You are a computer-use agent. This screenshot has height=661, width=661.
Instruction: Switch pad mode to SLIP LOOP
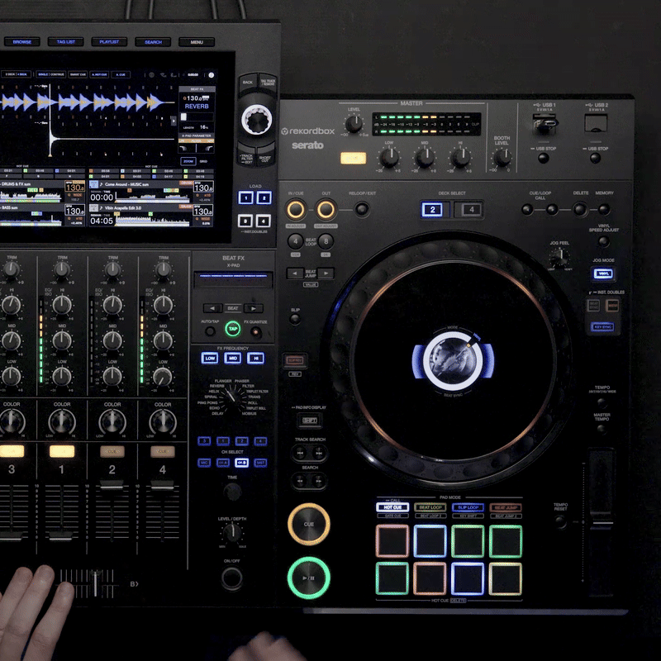tap(468, 507)
